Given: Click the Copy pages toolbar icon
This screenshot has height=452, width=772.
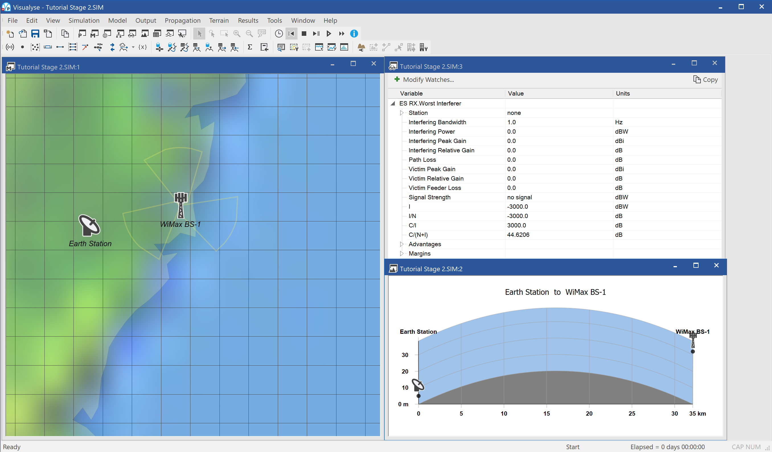Looking at the screenshot, I should click(x=65, y=33).
